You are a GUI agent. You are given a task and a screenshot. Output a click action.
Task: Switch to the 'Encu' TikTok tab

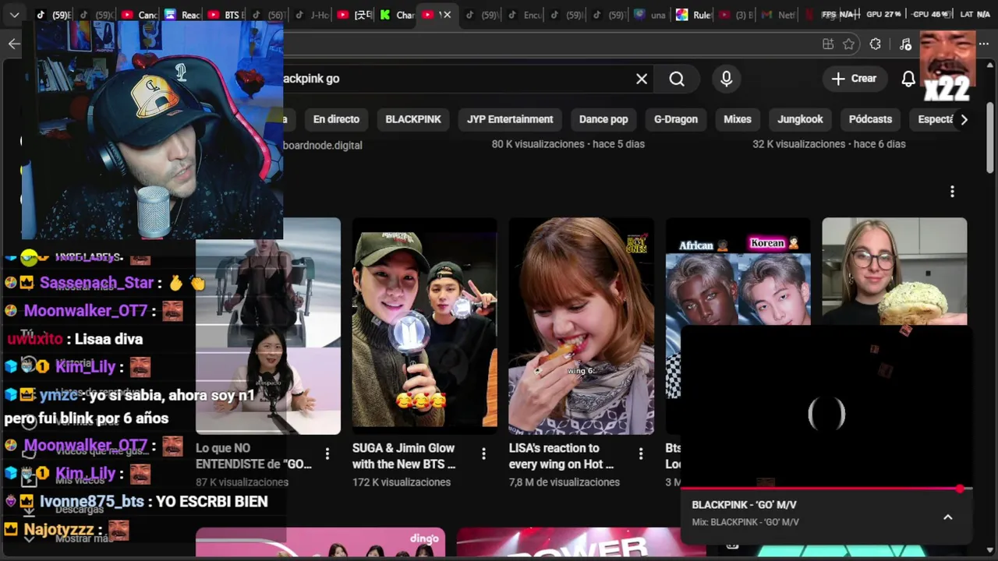[x=525, y=14]
